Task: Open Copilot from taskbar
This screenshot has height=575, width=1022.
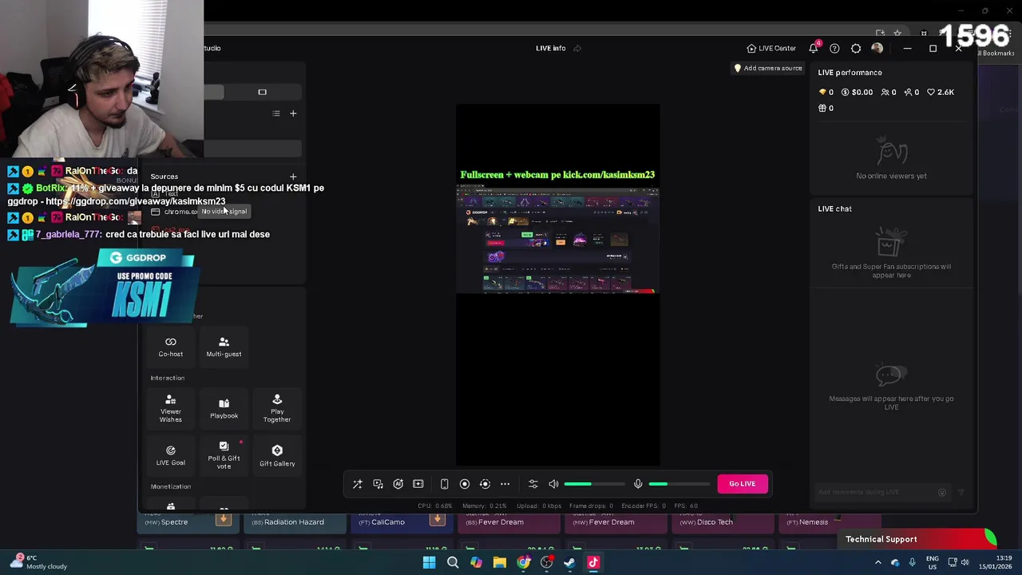Action: (476, 562)
